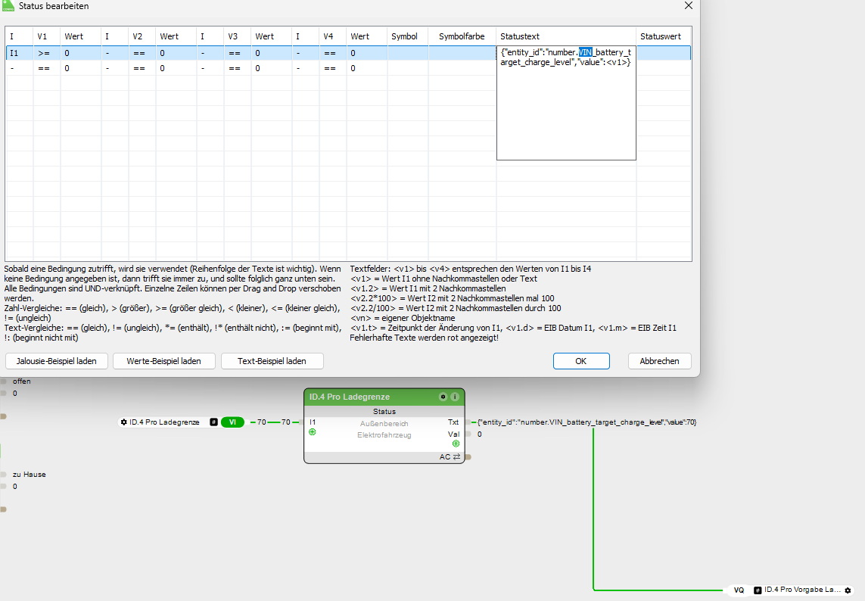
Task: Click hash icon on ID.4 Pro Vorgabe output
Action: point(758,590)
